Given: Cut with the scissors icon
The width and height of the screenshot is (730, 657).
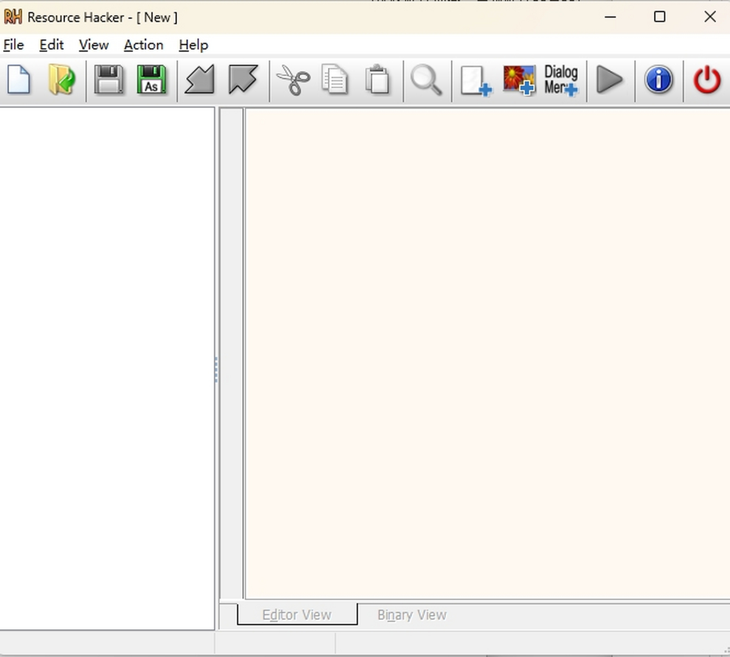Looking at the screenshot, I should click(293, 80).
